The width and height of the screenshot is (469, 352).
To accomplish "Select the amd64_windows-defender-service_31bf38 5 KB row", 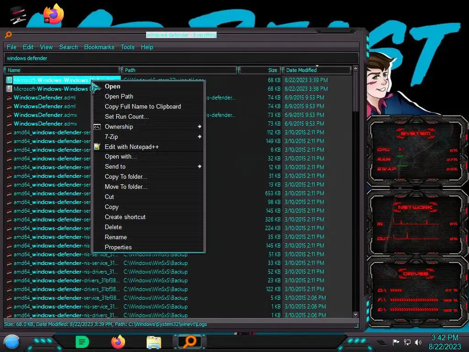I will [178, 298].
